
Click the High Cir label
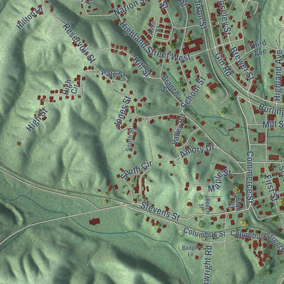(70, 87)
